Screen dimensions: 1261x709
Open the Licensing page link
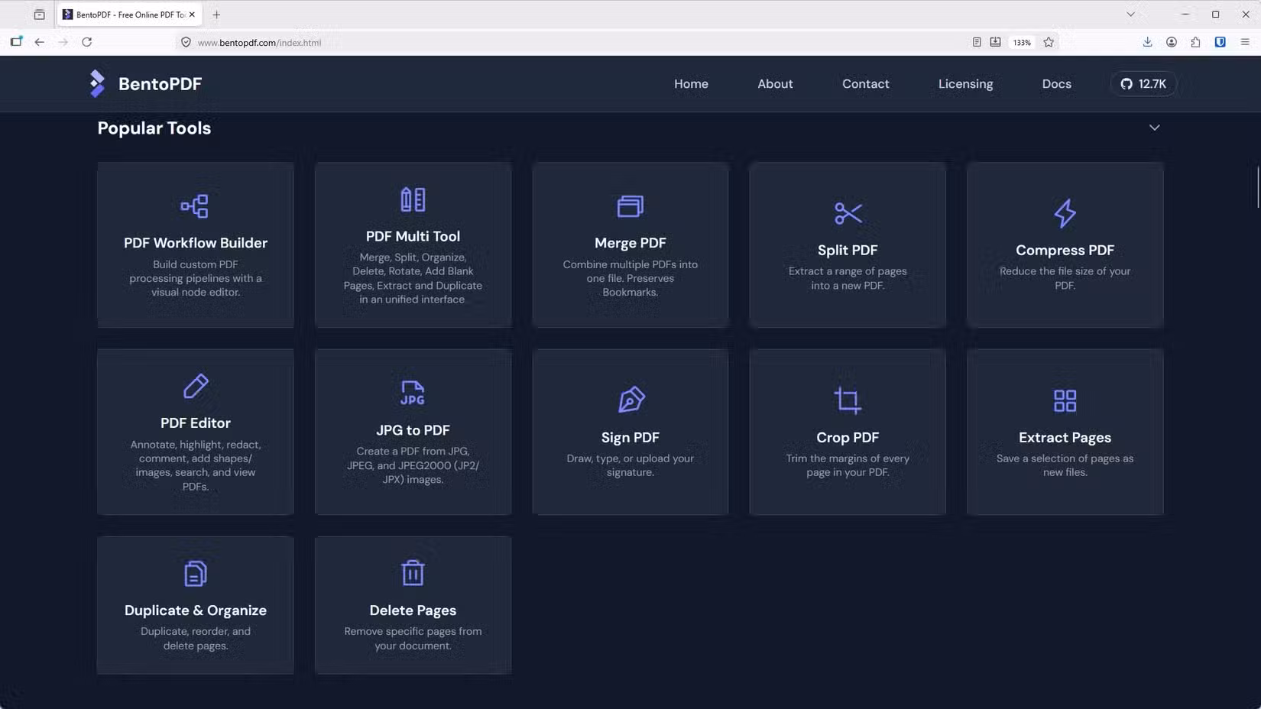tap(965, 84)
